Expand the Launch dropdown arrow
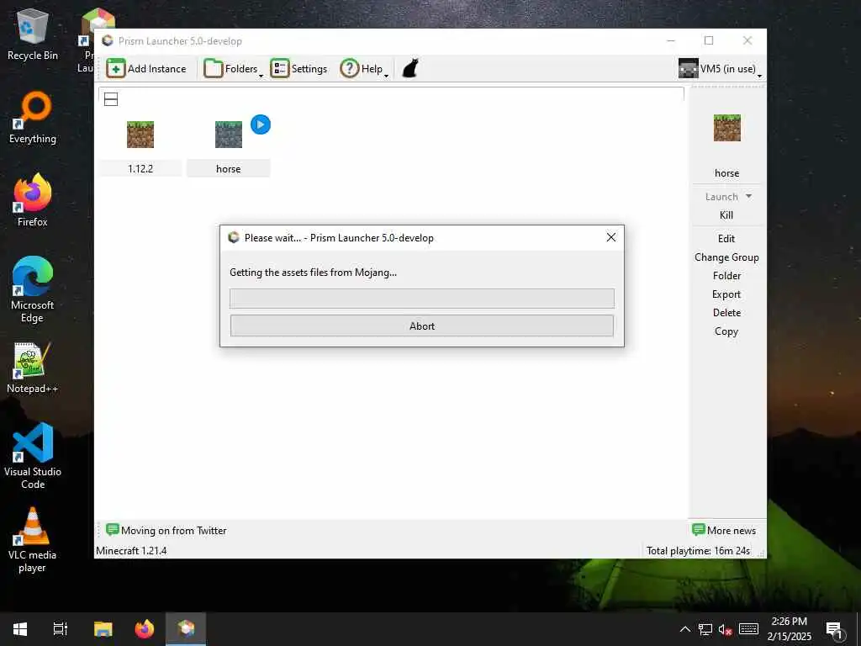 tap(748, 196)
